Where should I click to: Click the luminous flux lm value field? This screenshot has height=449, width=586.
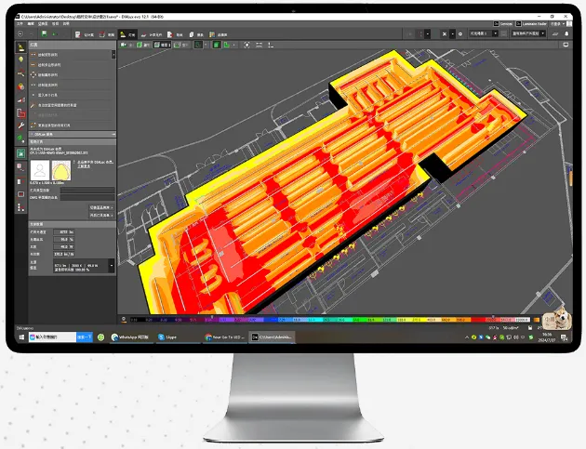coord(63,232)
